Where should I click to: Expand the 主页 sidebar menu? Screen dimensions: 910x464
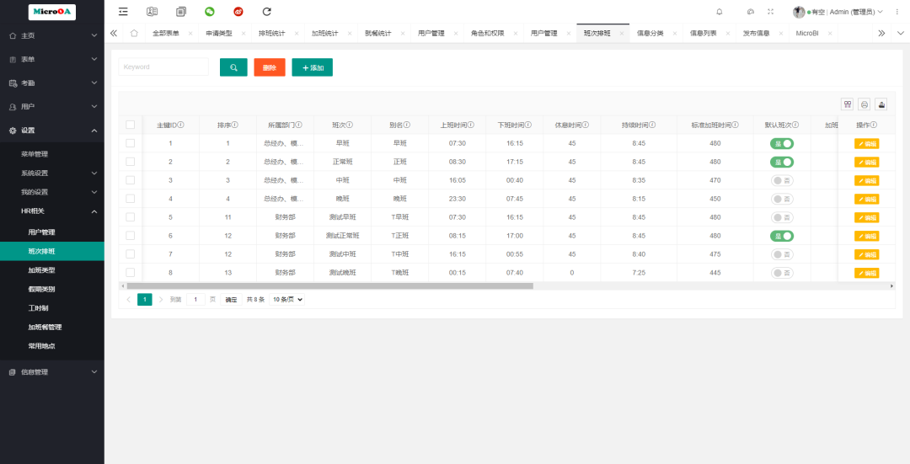[x=52, y=35]
